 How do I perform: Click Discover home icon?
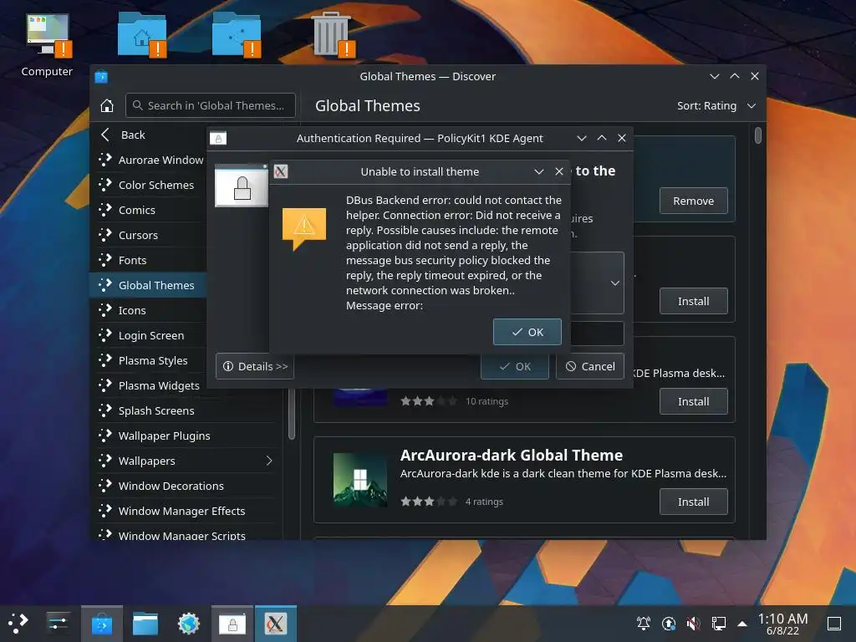pos(107,105)
